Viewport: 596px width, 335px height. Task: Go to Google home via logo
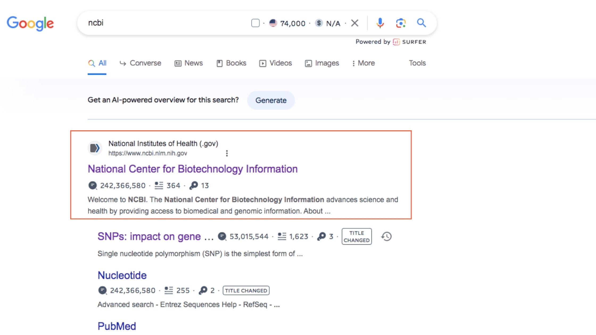[30, 23]
